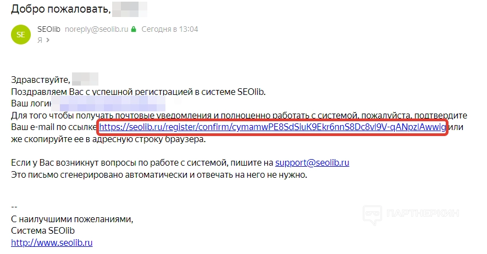Click the green SE sender avatar
Screen dimensions: 487x254
[x=21, y=34]
